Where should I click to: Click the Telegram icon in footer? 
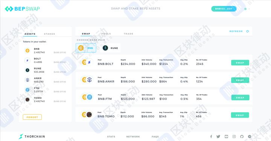(x=250, y=136)
